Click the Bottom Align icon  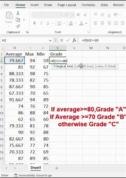pyautogui.click(x=109, y=15)
